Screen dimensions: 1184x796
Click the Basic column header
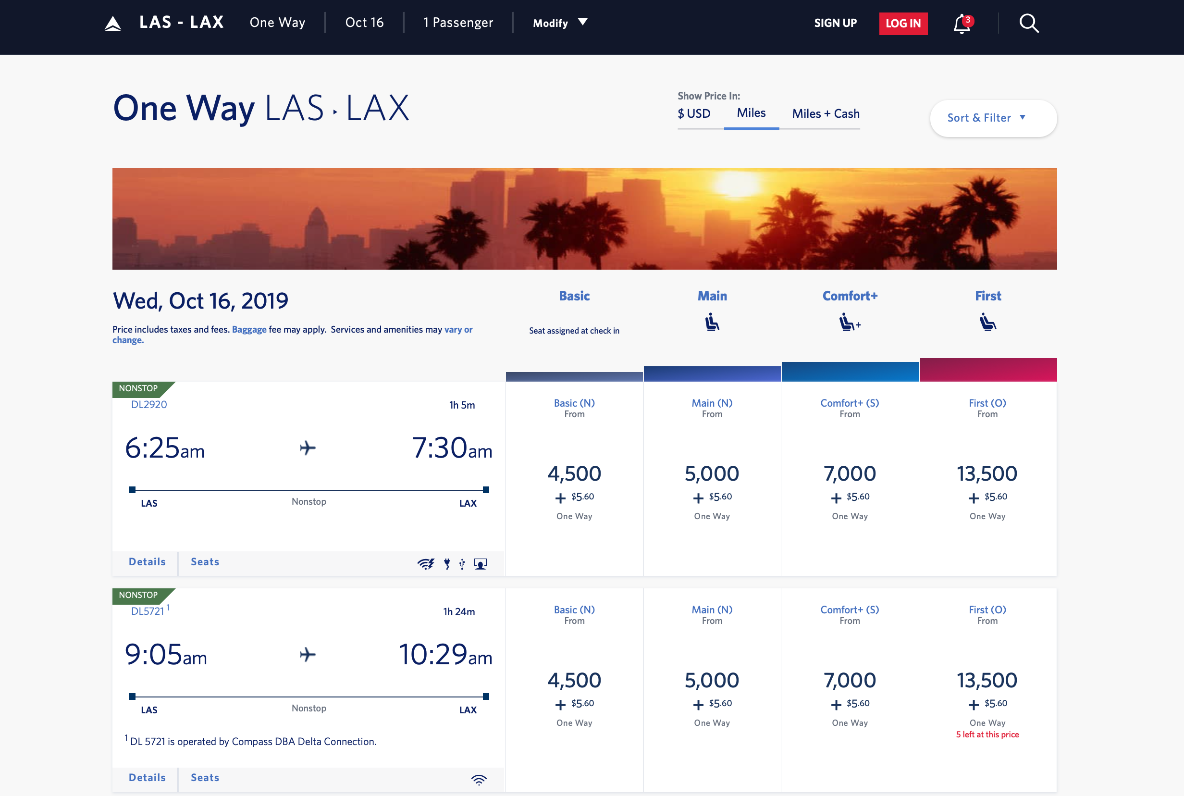coord(574,296)
